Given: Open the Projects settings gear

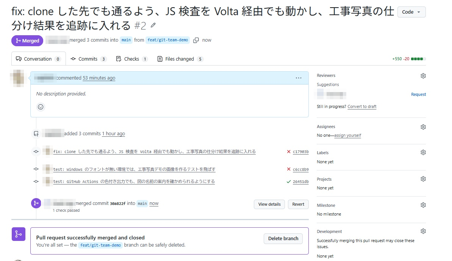Looking at the screenshot, I should click(423, 179).
